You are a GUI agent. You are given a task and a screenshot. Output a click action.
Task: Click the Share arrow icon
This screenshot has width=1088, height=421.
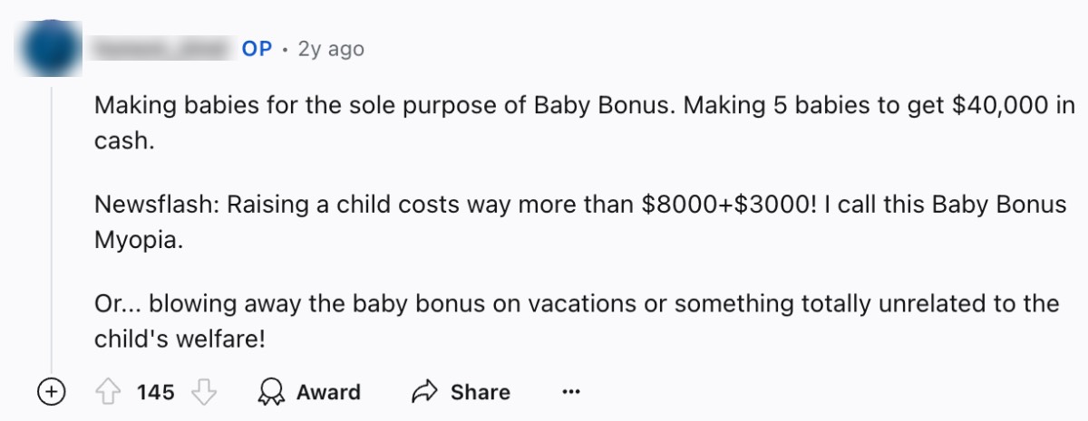point(424,392)
